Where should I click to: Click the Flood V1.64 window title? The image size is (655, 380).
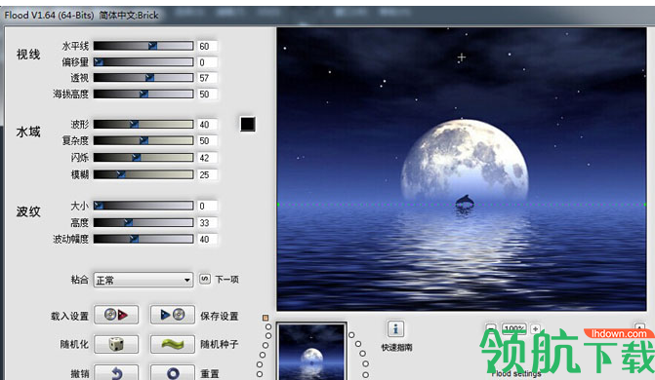point(81,15)
